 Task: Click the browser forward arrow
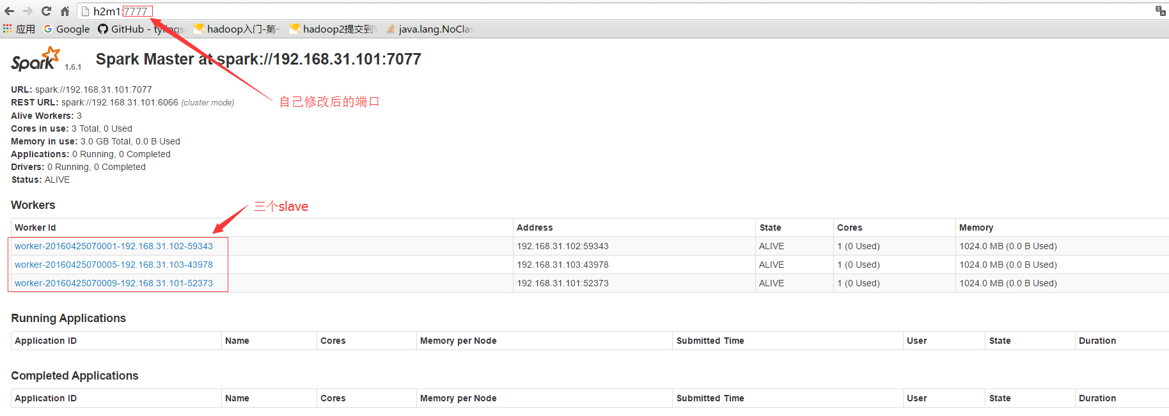pyautogui.click(x=27, y=11)
